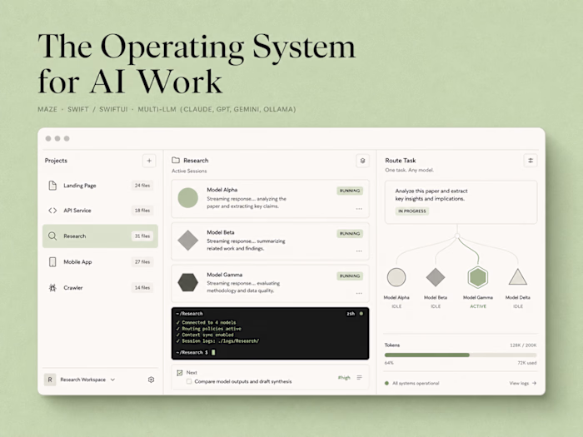Click the API Service code brackets icon

[52, 211]
